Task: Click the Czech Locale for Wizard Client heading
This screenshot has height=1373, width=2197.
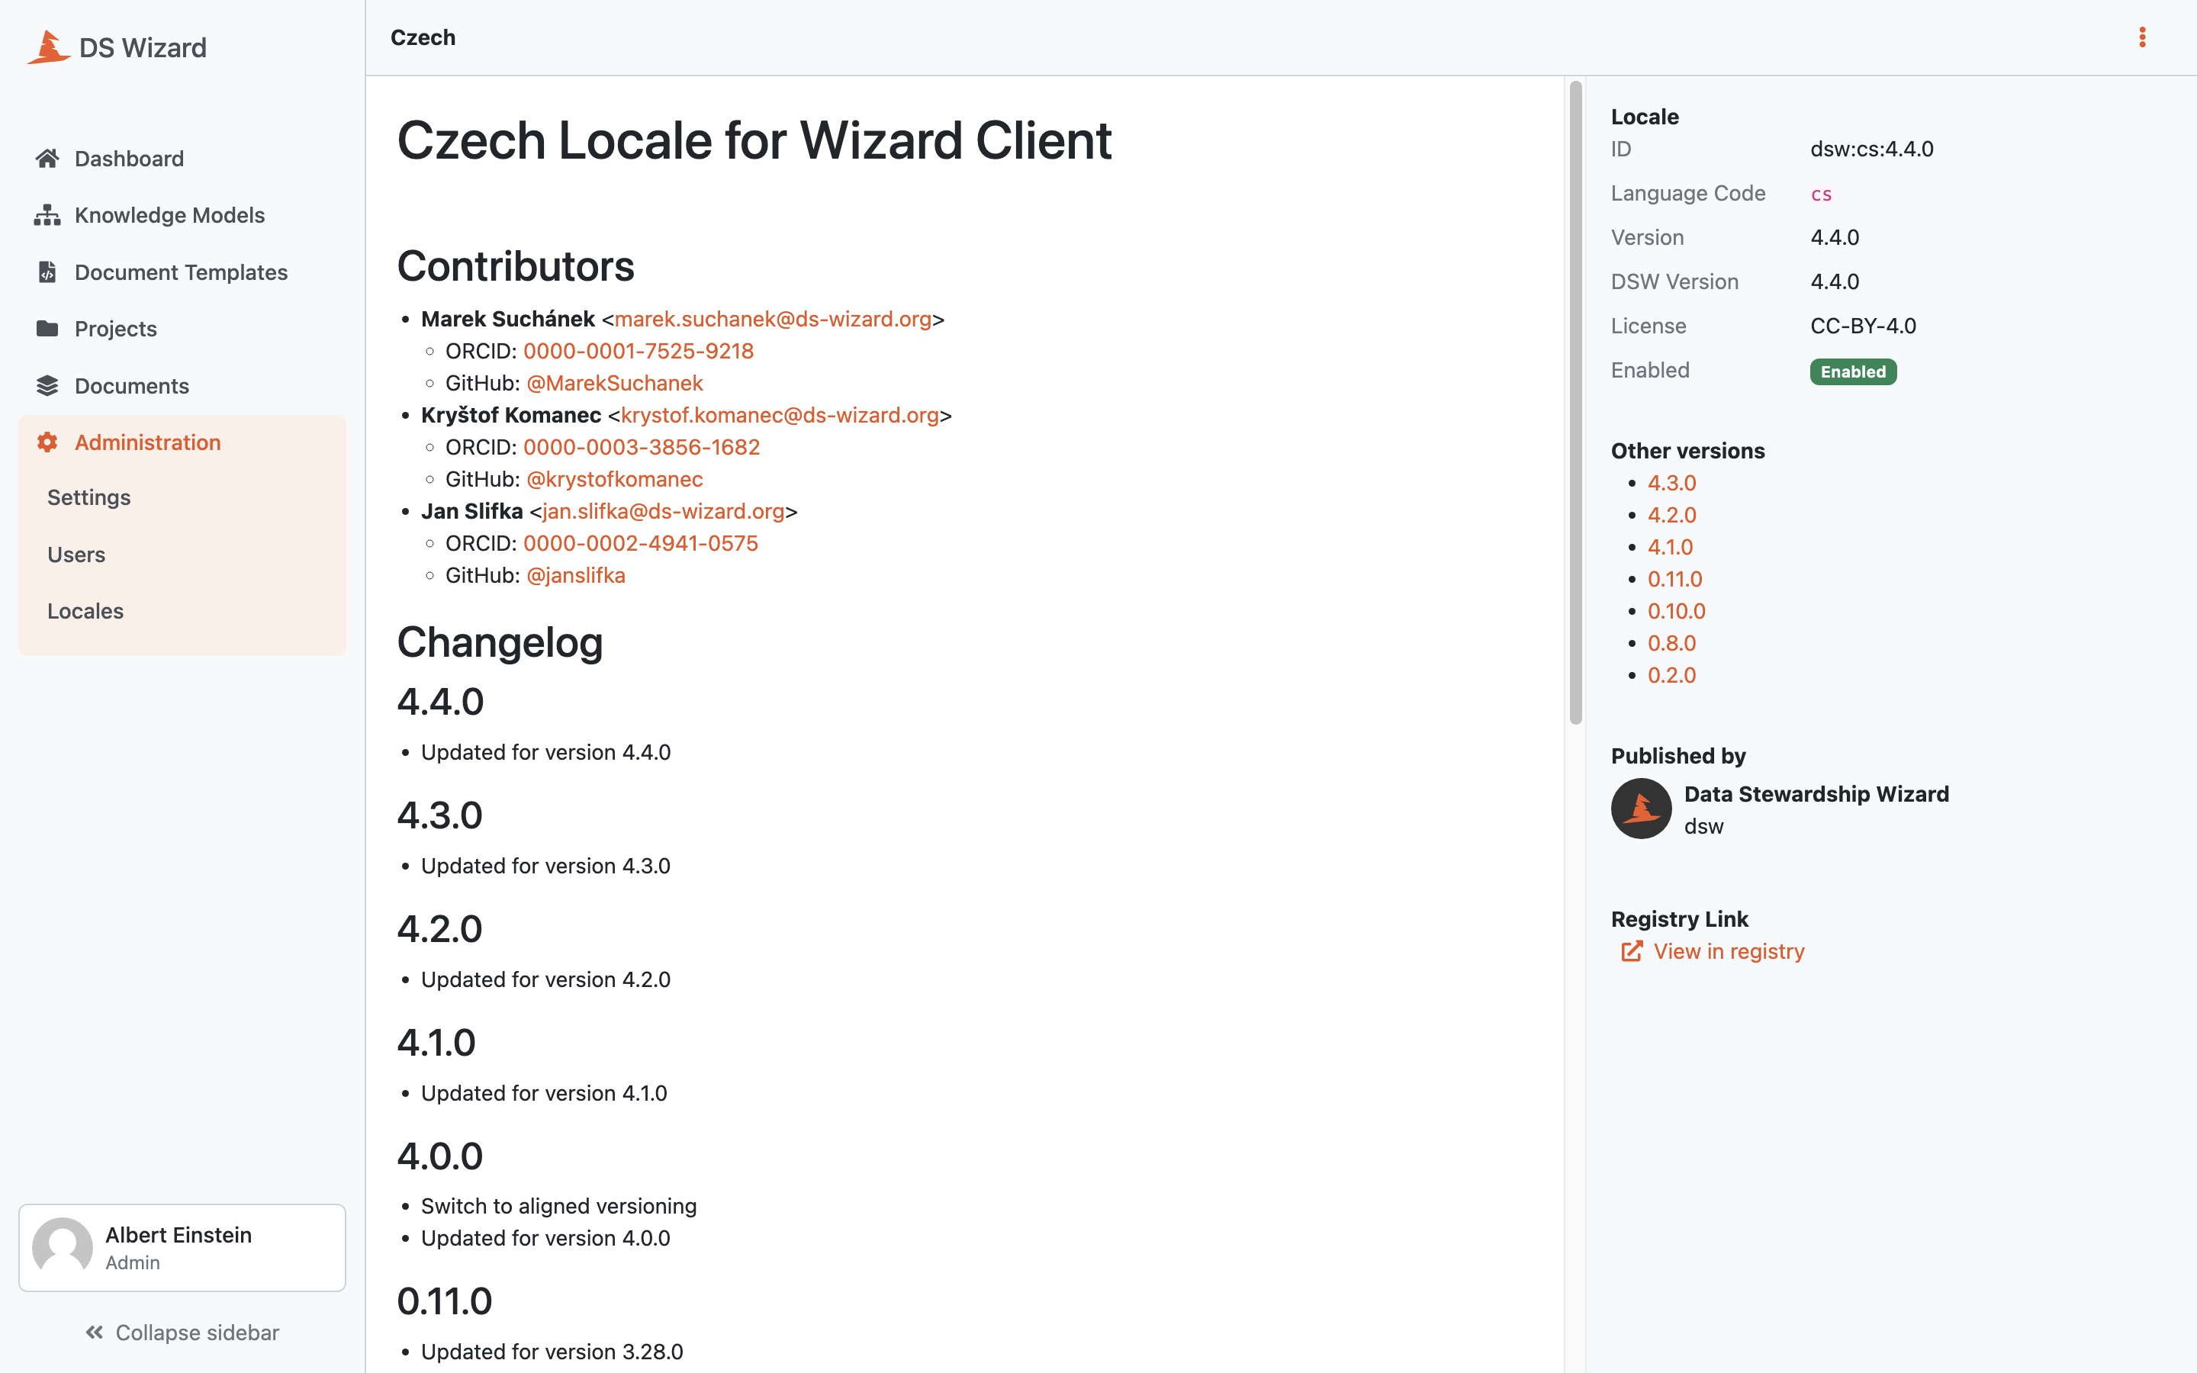Action: [754, 141]
